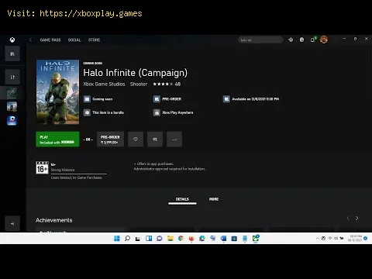372x279 pixels.
Task: Open File Explorer from taskbar
Action: pyautogui.click(x=170, y=238)
